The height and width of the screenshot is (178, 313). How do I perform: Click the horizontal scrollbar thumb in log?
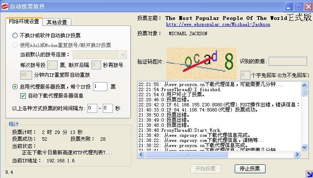[186, 155]
